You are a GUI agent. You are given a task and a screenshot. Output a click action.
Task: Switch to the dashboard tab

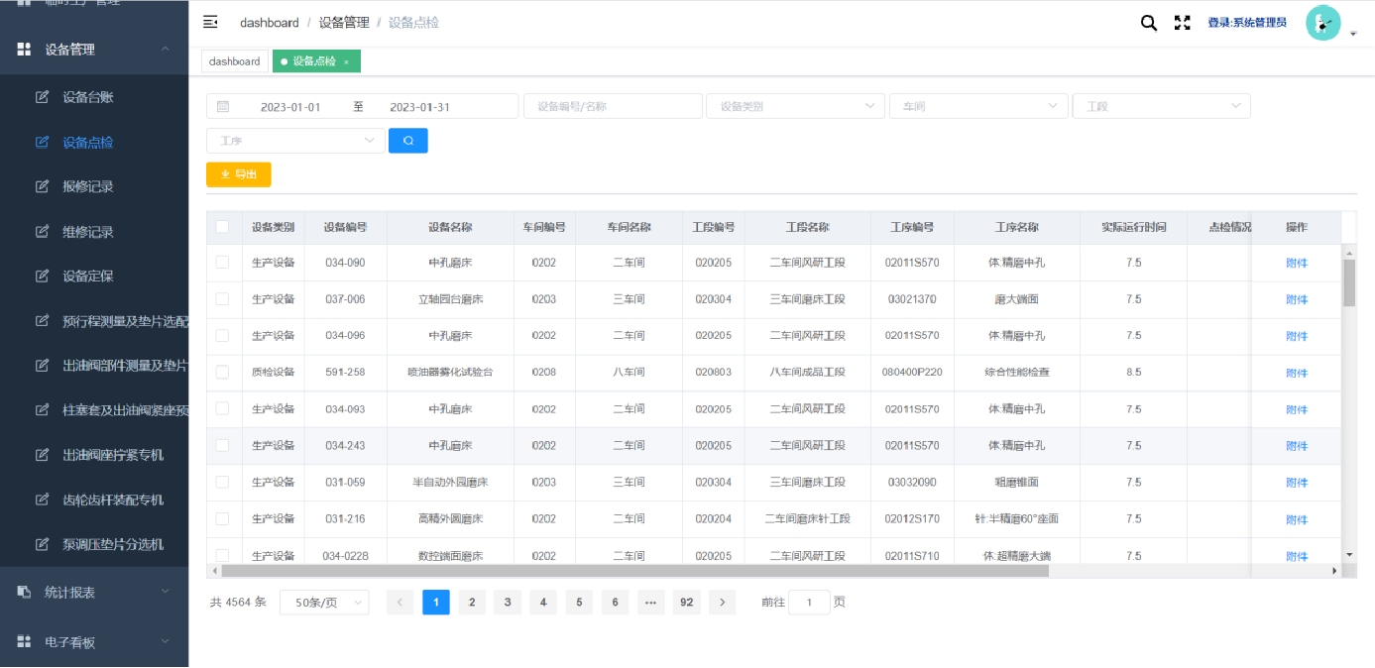pos(235,61)
